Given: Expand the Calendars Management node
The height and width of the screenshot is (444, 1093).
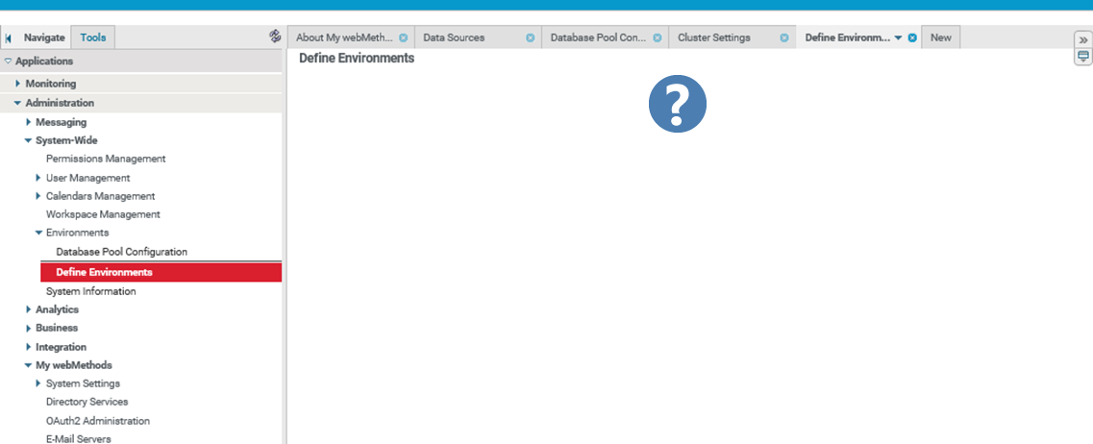Looking at the screenshot, I should click(39, 196).
